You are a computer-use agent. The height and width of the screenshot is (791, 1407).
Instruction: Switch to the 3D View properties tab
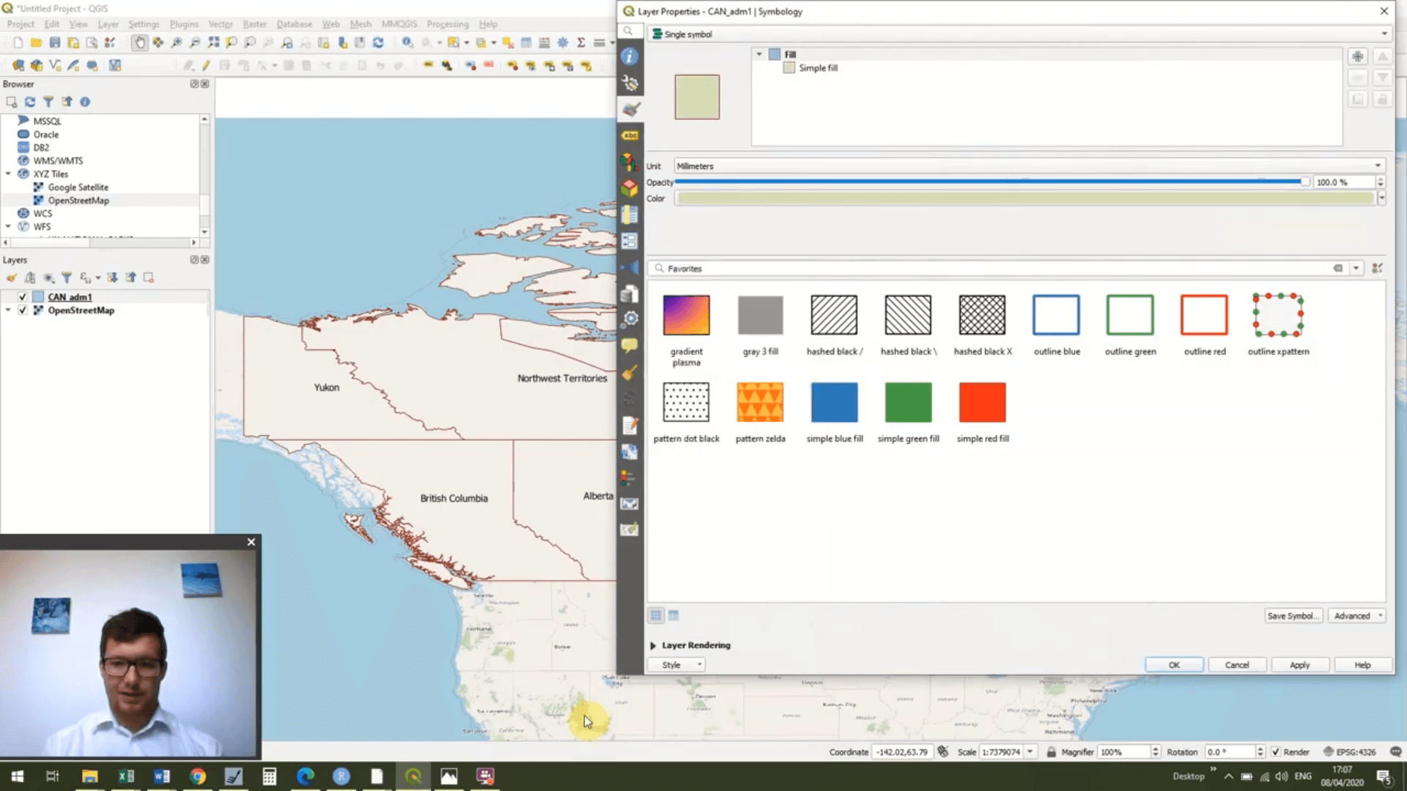pyautogui.click(x=629, y=187)
